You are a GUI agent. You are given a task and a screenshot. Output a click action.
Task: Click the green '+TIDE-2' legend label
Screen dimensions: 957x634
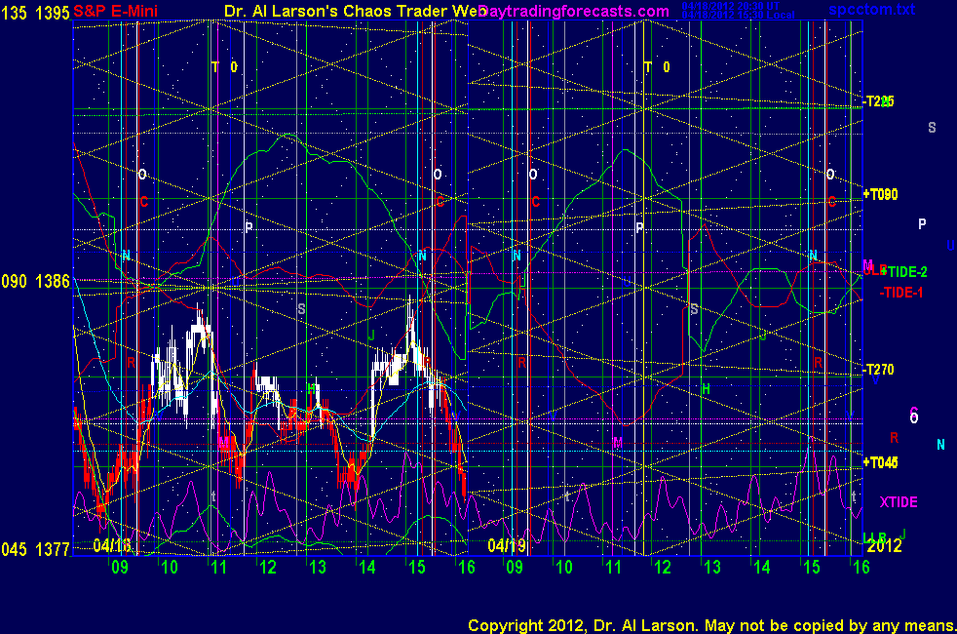pyautogui.click(x=904, y=272)
